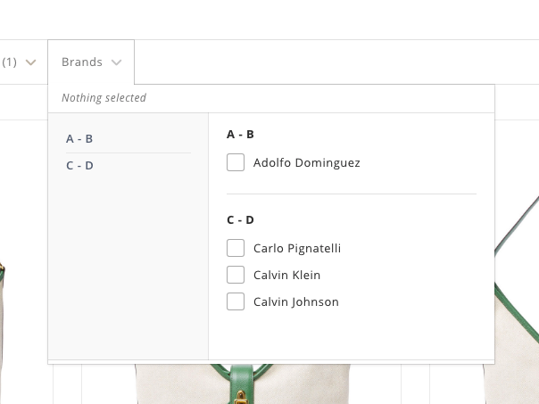Click the C - D heading above Carlo Pignatelli
The height and width of the screenshot is (404, 539).
tap(240, 220)
